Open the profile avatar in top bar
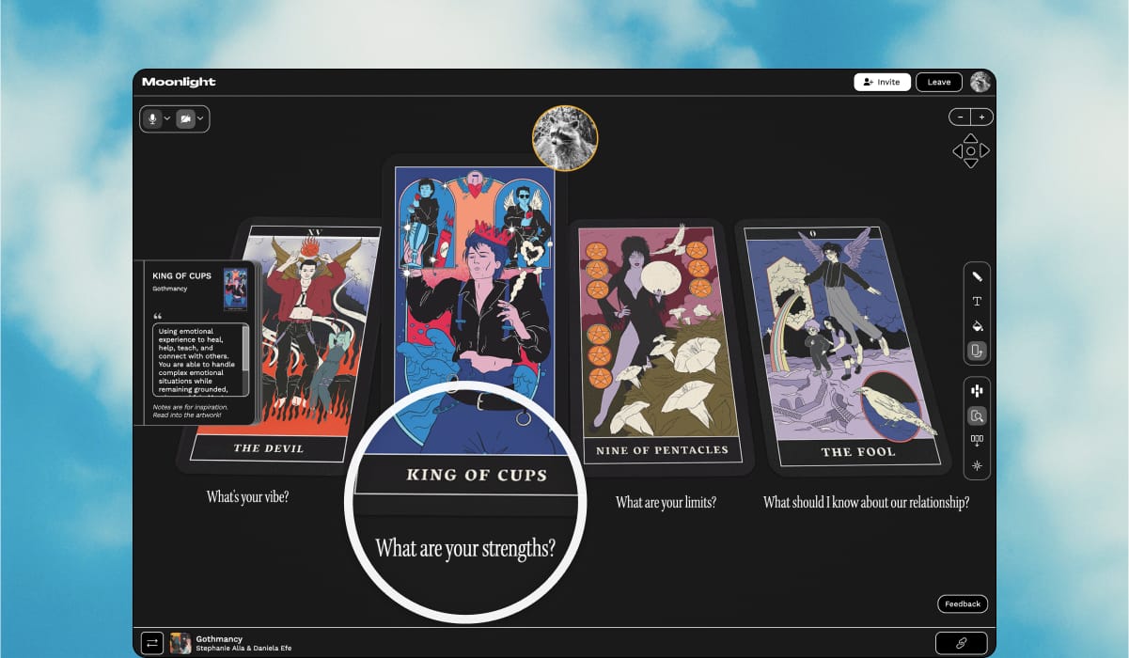Screen dimensions: 1129x658 (x=980, y=82)
